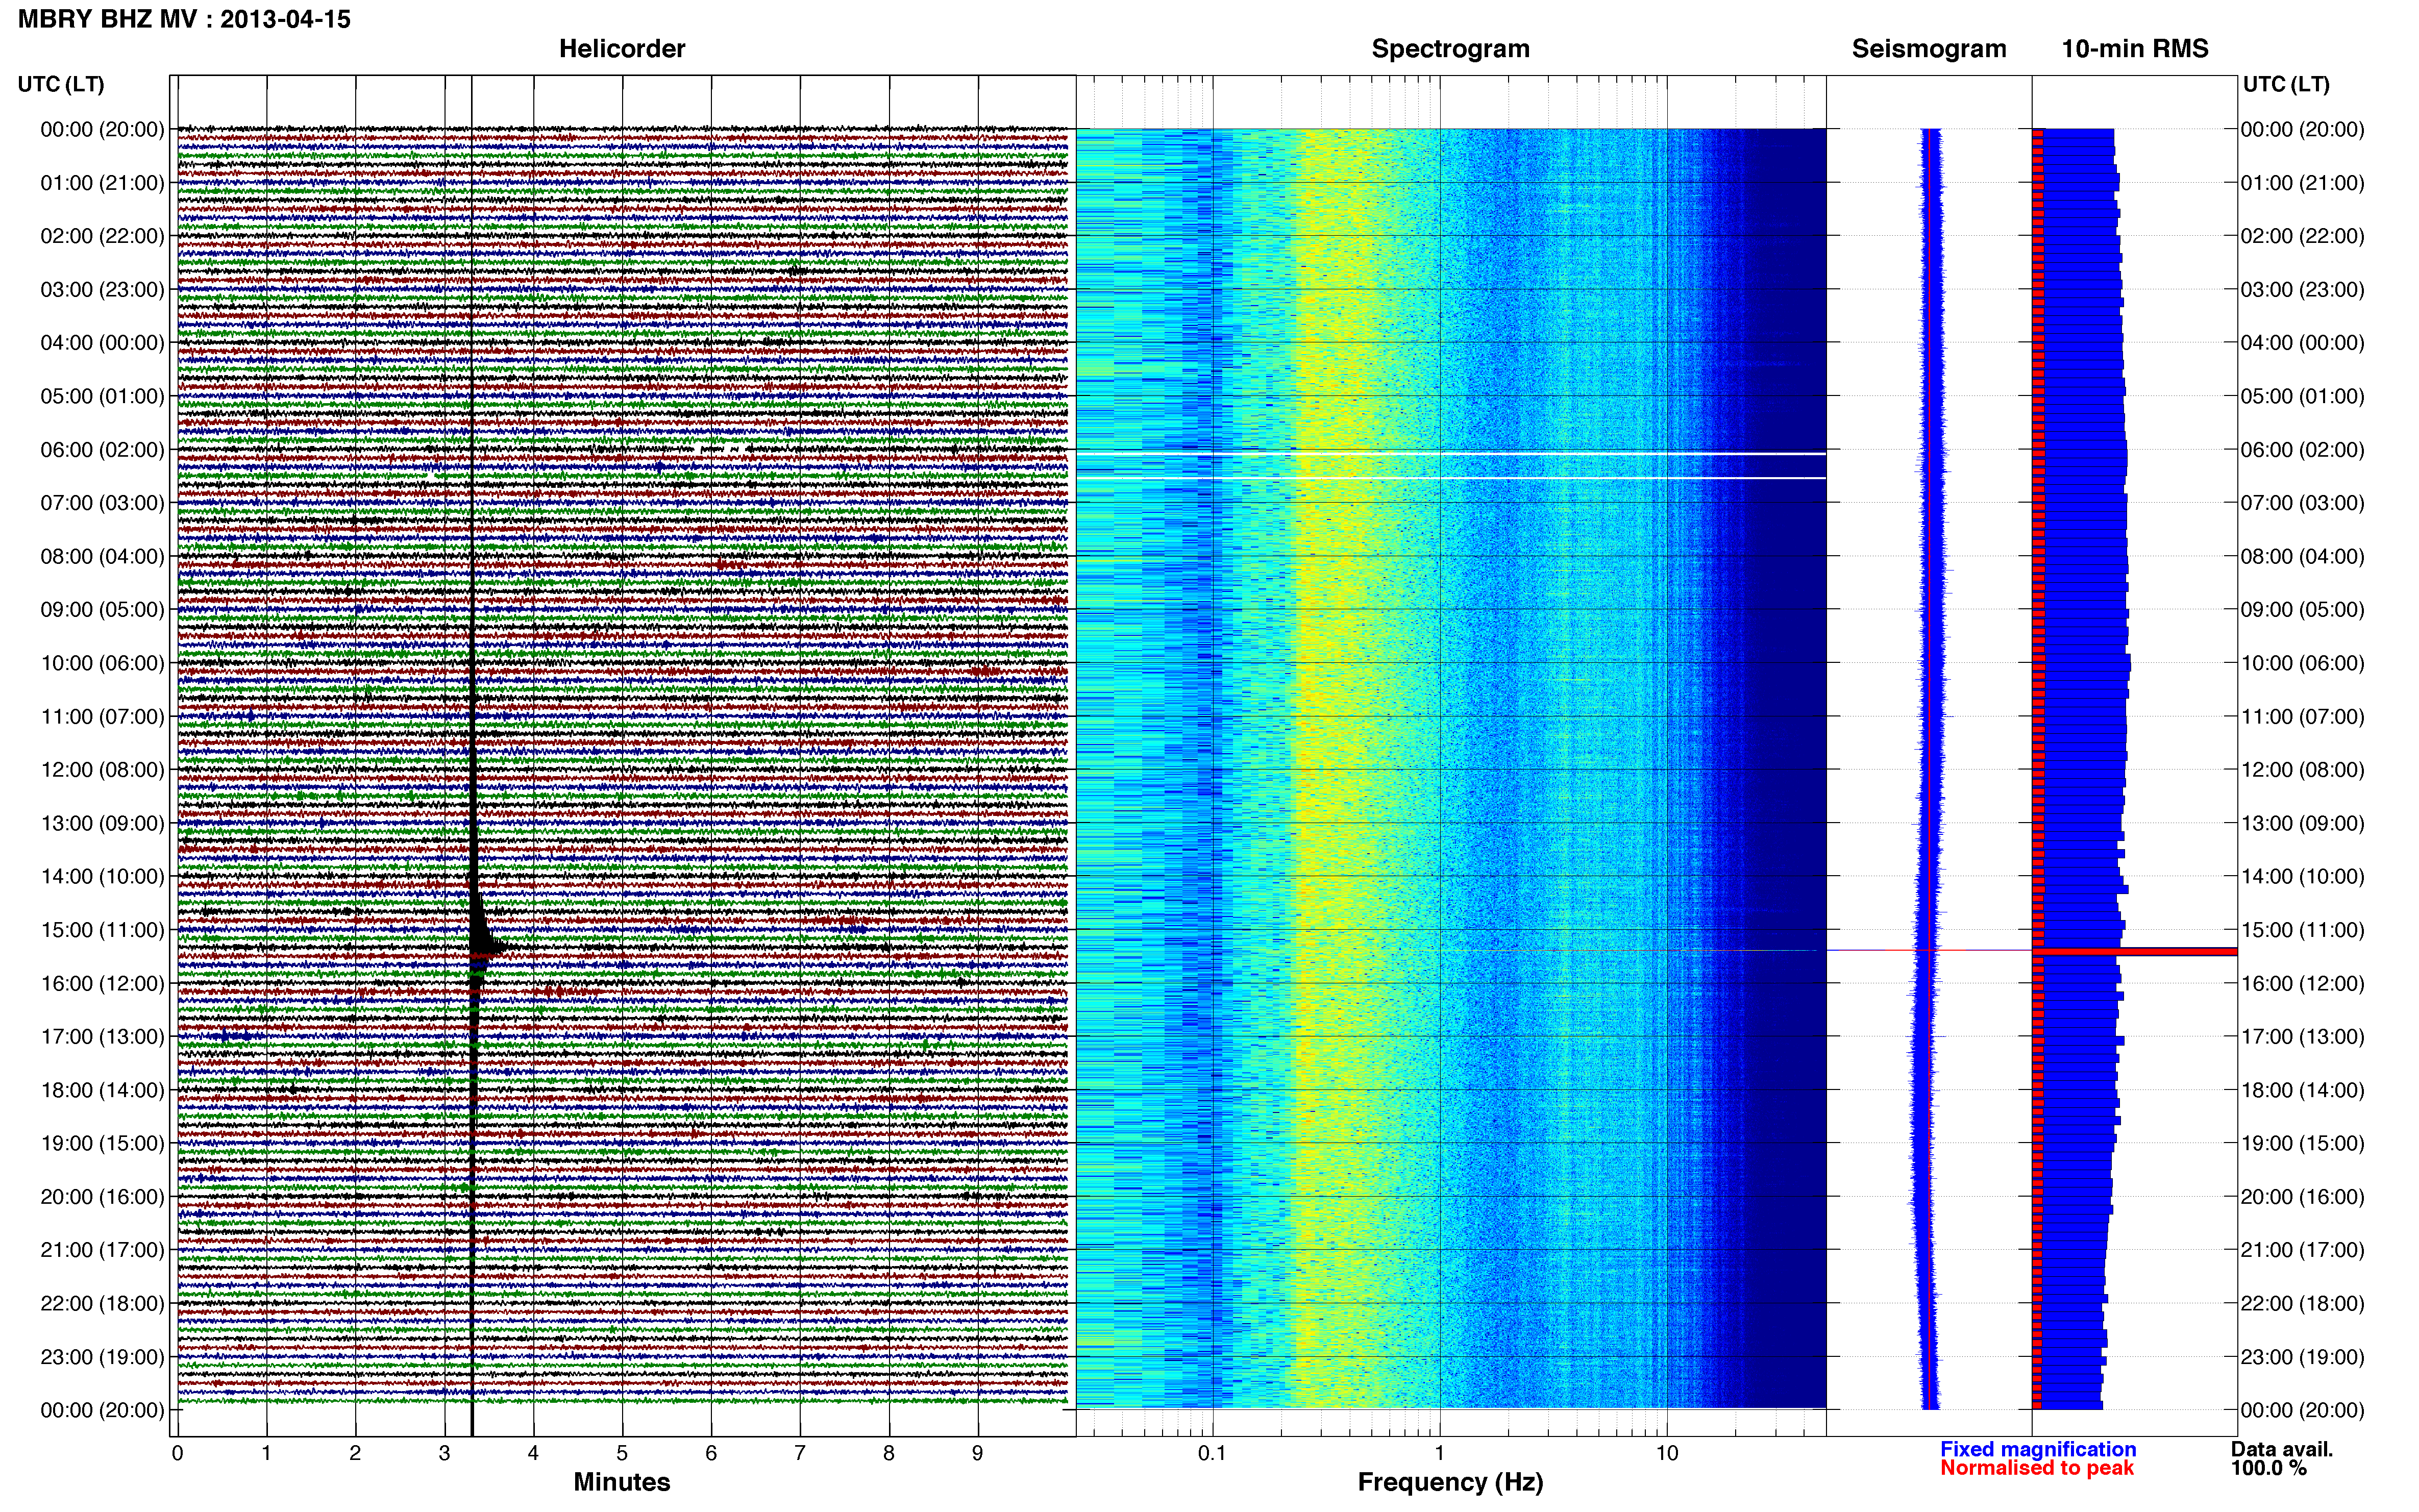Viewport: 2419px width, 1512px height.
Task: Click the red peak bar in 10-min RMS
Action: click(x=2135, y=951)
